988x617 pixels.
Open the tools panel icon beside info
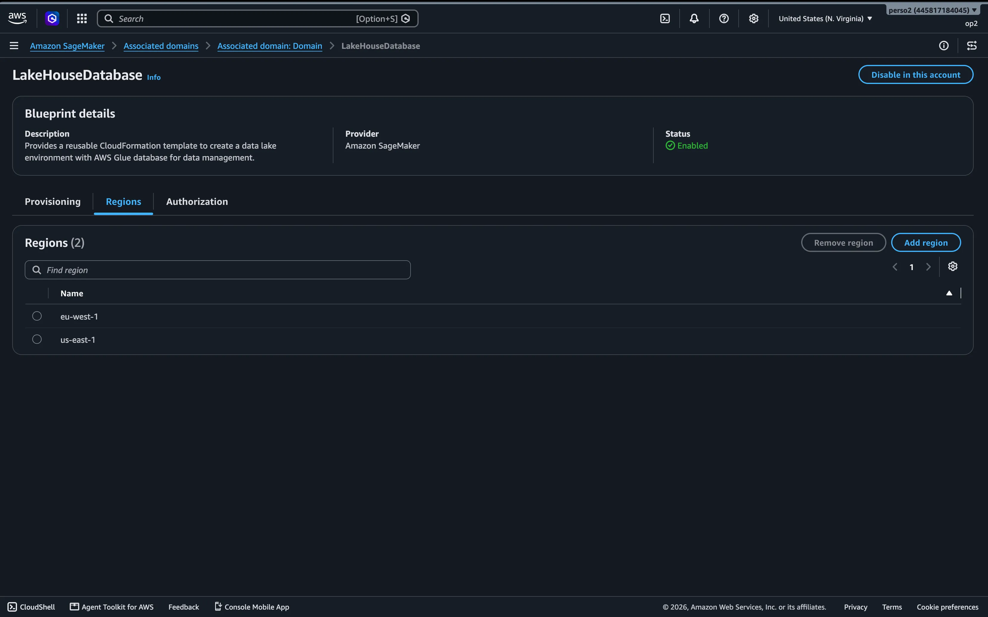(972, 46)
